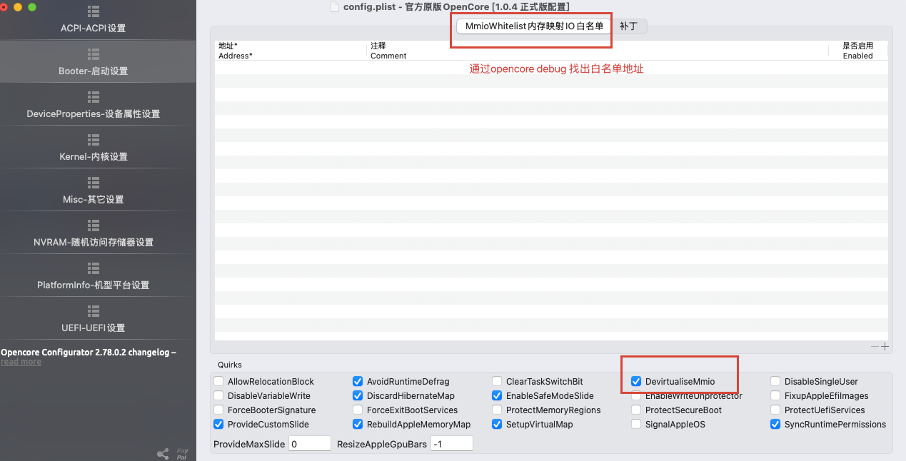Enable AllowRelocationBlock quirk
The height and width of the screenshot is (461, 906).
(218, 382)
